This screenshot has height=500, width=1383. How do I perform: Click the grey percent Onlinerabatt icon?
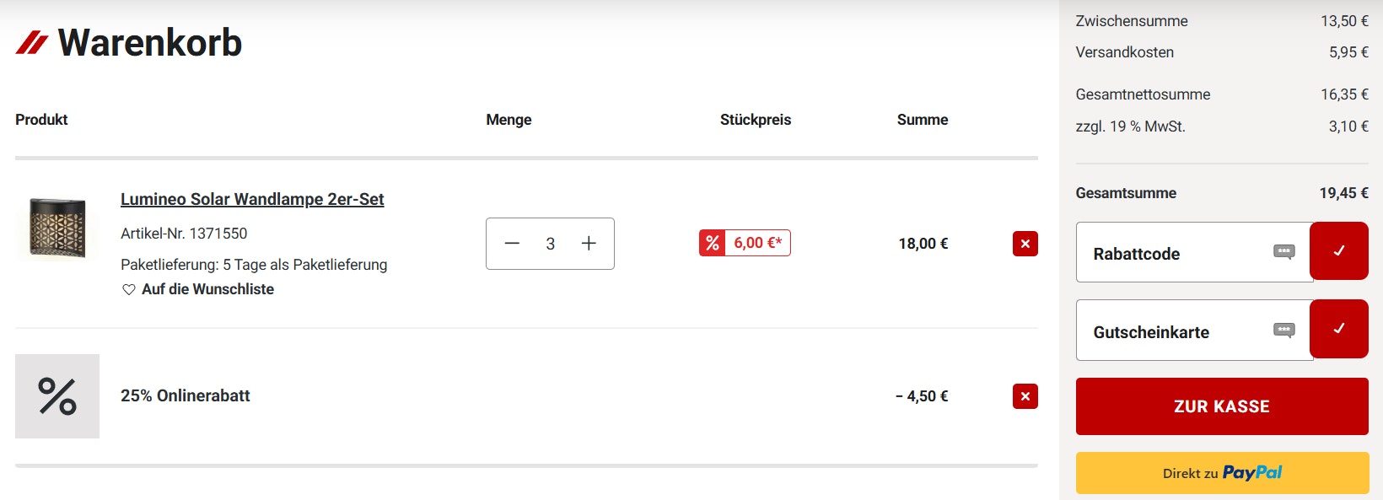[x=57, y=396]
